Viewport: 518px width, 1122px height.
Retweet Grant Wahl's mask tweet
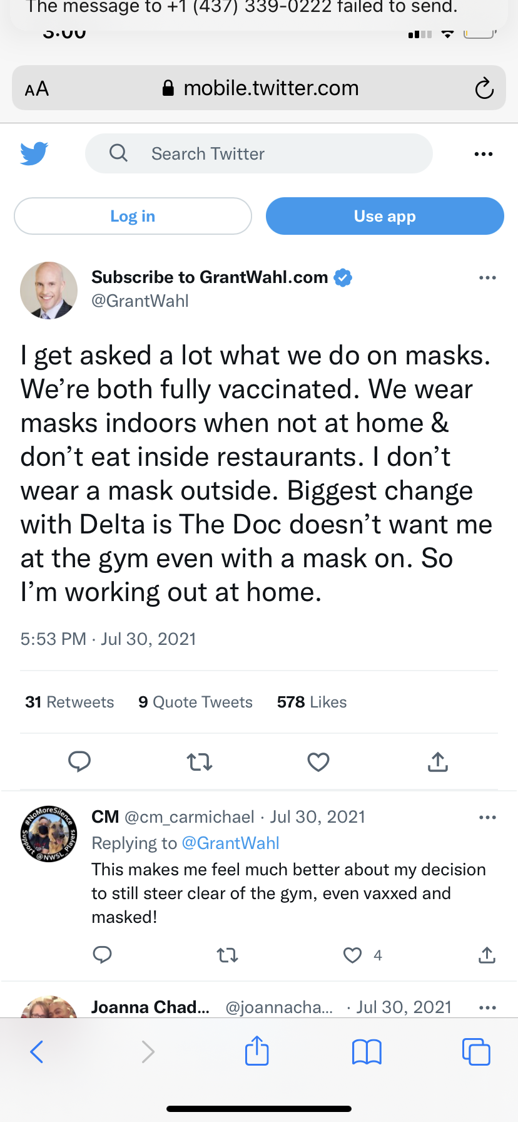[x=200, y=761]
